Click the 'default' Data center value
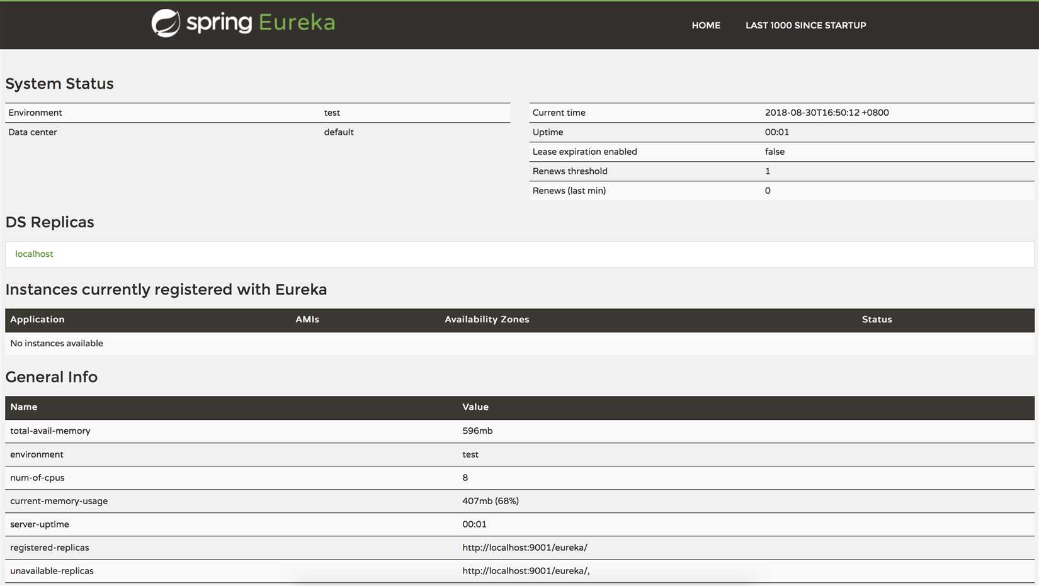This screenshot has width=1039, height=586. coord(339,132)
